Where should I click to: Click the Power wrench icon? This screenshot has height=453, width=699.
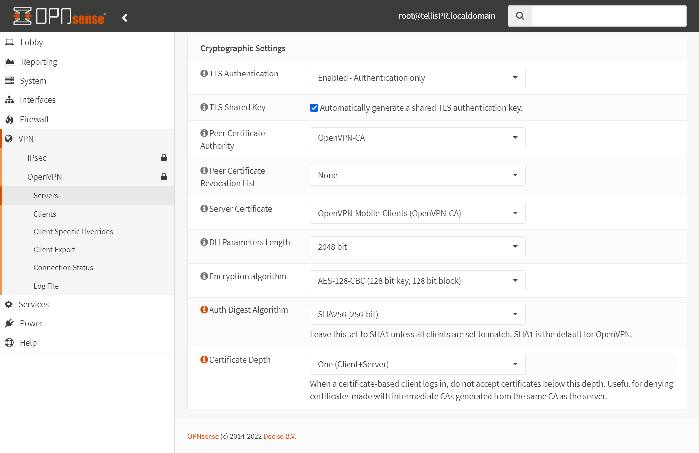coord(9,323)
